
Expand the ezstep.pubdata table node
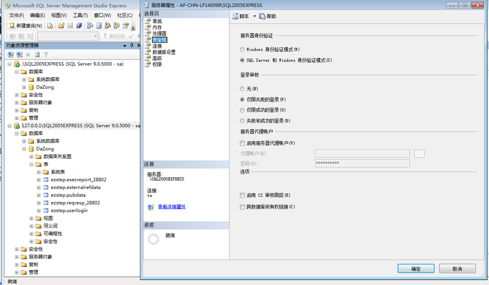[39, 195]
